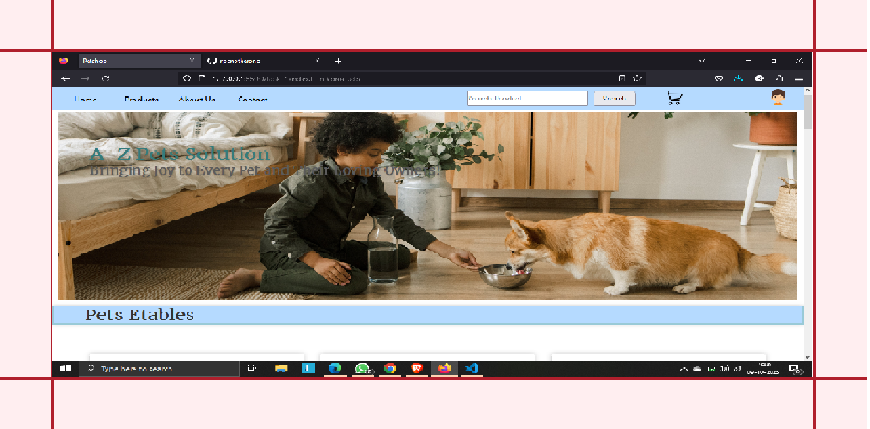Image resolution: width=870 pixels, height=429 pixels.
Task: Select the Products menu item
Action: (x=141, y=99)
